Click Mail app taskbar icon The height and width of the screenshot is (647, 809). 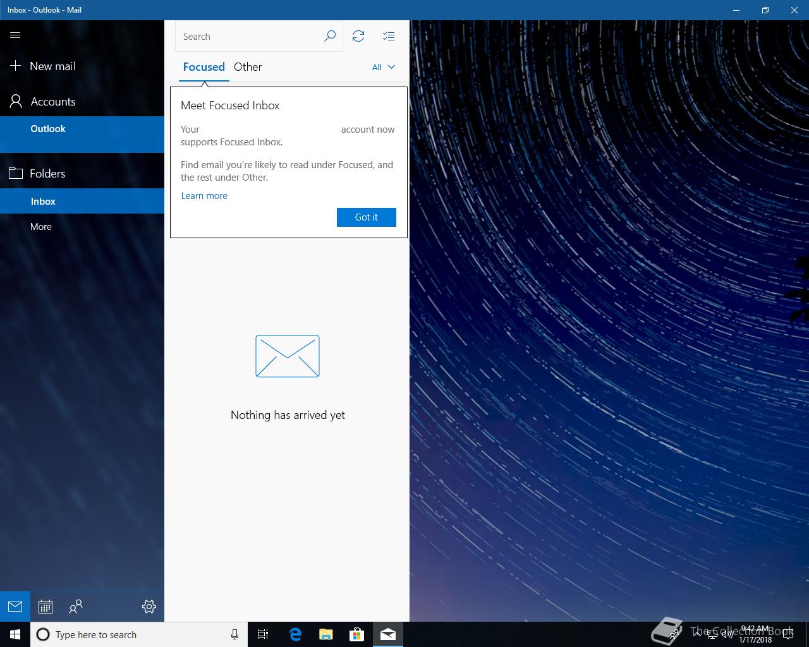[x=388, y=634]
